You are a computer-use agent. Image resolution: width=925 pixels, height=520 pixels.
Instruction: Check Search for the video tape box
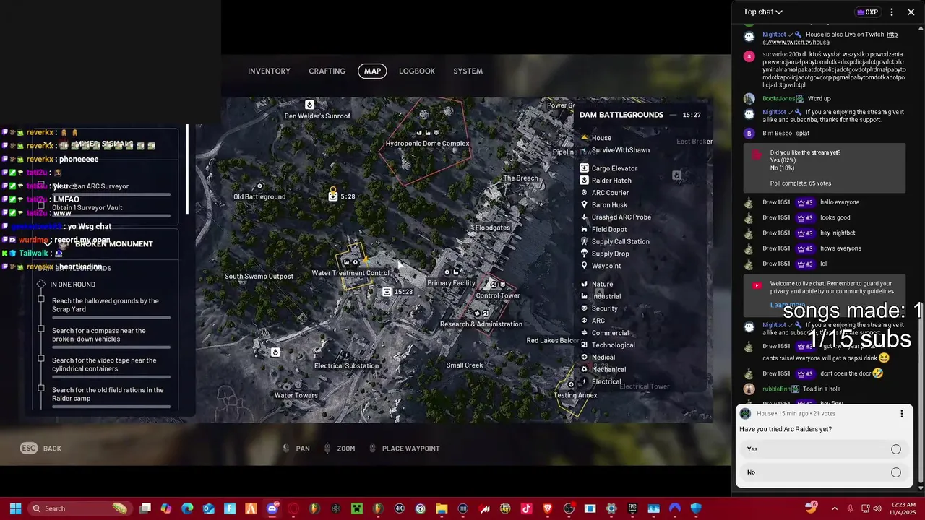pyautogui.click(x=41, y=359)
